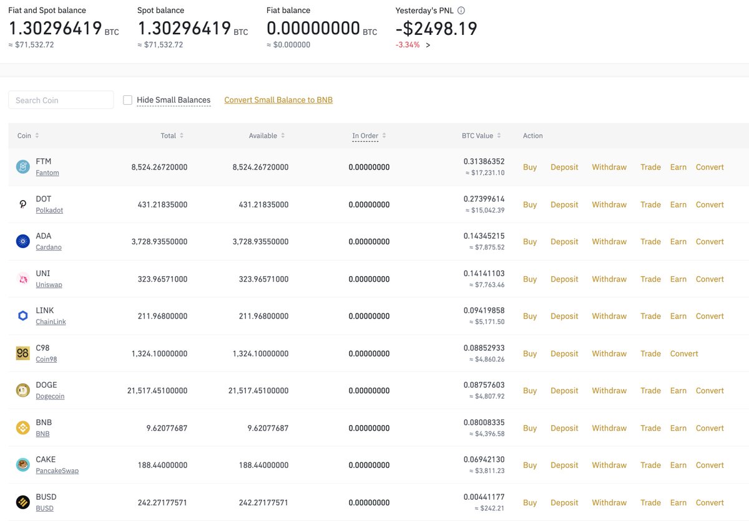
Task: Click Withdraw in the UNI row
Action: coord(609,279)
